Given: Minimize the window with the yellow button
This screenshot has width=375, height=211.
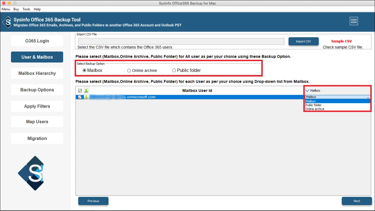Looking at the screenshot, I should coord(9,3).
